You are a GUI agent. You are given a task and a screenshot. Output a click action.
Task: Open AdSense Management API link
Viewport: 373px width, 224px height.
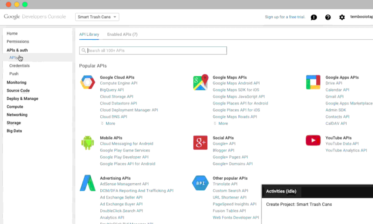(124, 184)
